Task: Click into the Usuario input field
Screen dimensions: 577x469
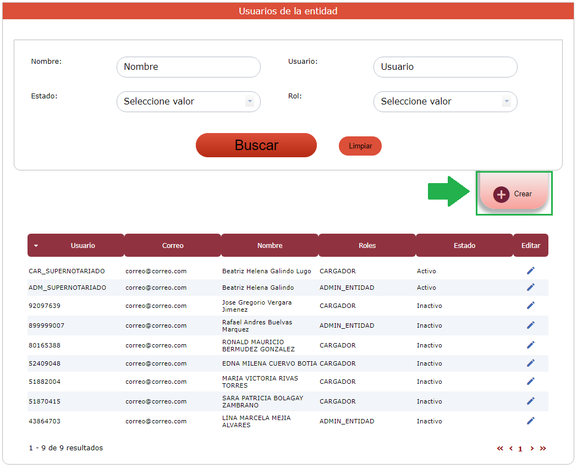Action: [x=445, y=67]
